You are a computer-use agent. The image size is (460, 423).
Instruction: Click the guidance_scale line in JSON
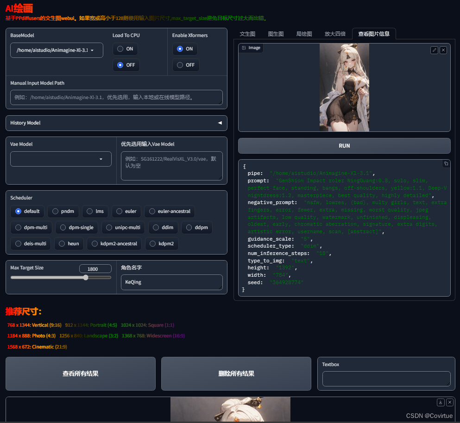pos(280,239)
